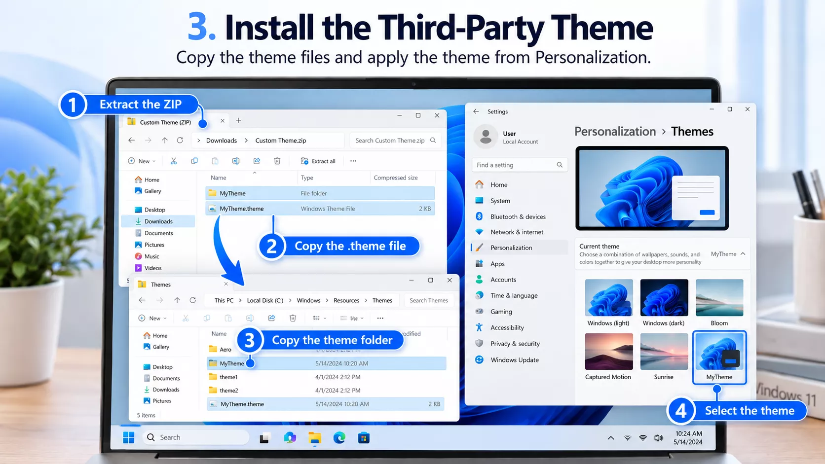This screenshot has width=825, height=464.
Task: Click Extract all in Custom Theme window
Action: 318,161
